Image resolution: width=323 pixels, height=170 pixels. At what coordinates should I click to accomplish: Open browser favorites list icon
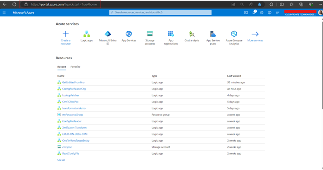[291, 4]
